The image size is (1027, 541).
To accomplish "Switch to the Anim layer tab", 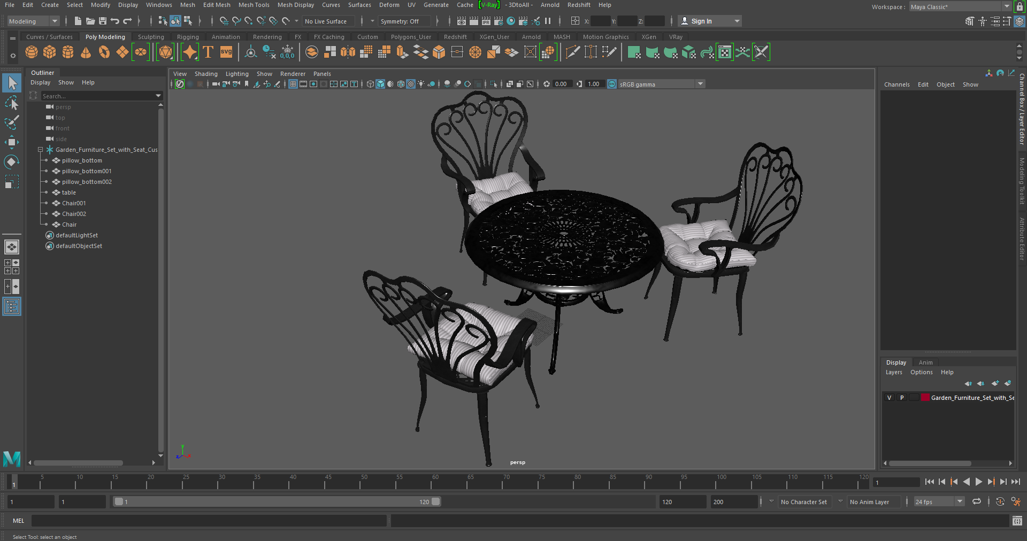I will pos(925,362).
